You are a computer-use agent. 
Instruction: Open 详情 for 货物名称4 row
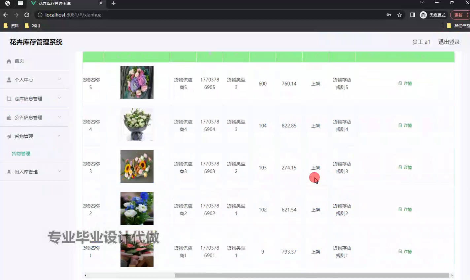[x=405, y=125]
